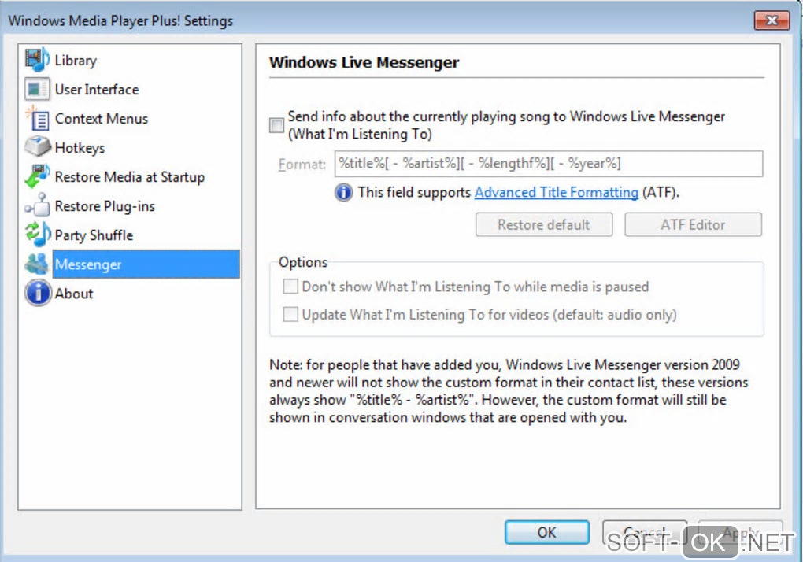Confirm settings with OK button
The width and height of the screenshot is (803, 562).
pyautogui.click(x=547, y=533)
